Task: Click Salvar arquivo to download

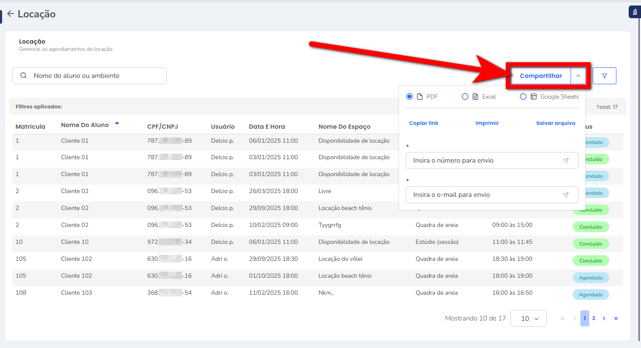Action: pyautogui.click(x=555, y=123)
